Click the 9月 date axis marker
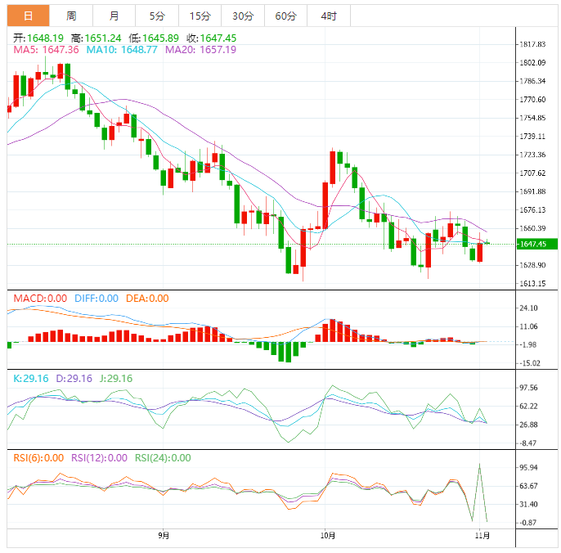The image size is (561, 553). coord(164,536)
